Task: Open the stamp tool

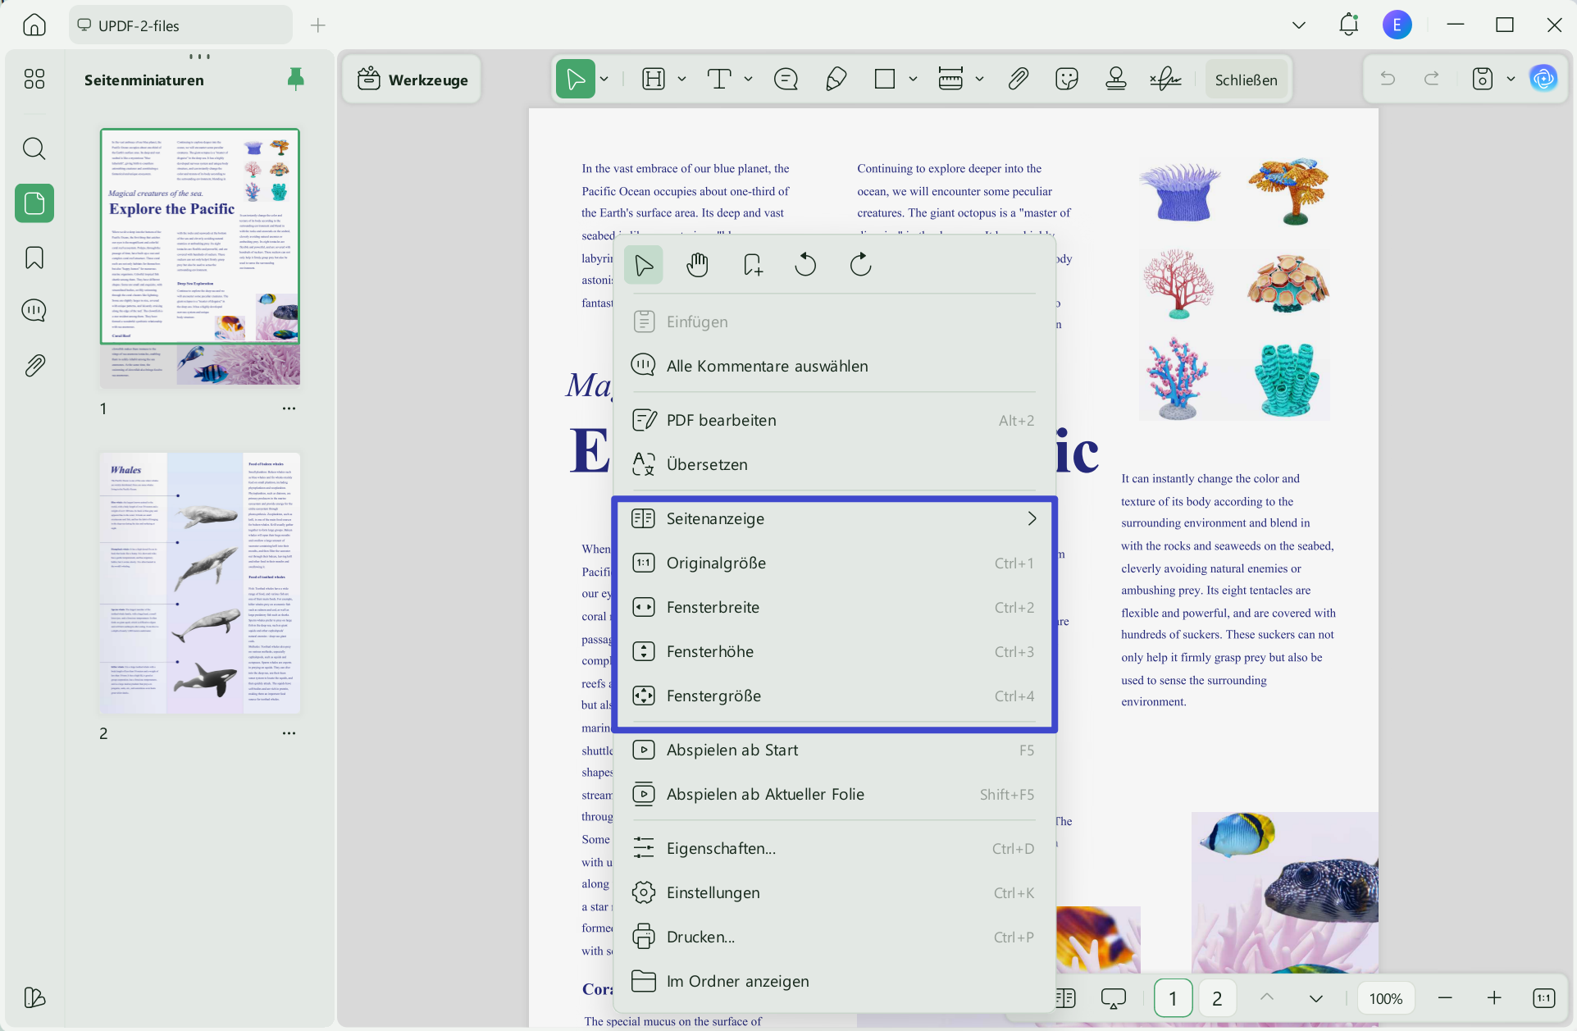Action: (x=1116, y=80)
